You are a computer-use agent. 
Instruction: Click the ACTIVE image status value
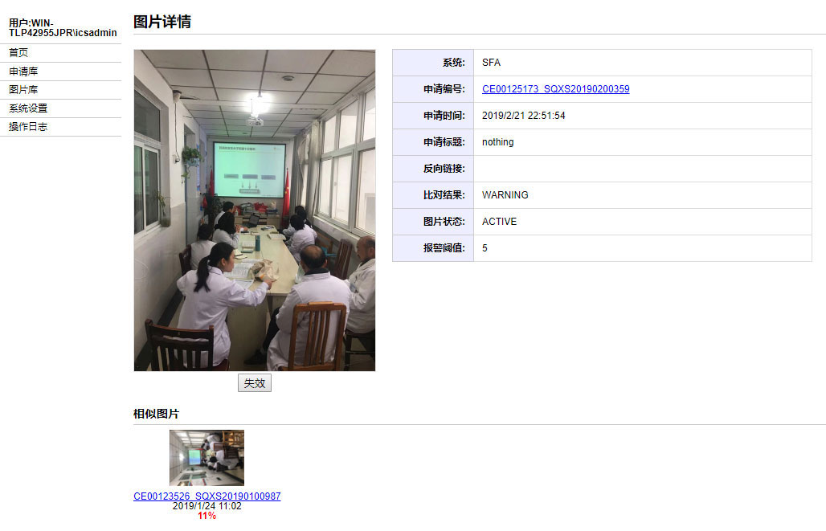pyautogui.click(x=500, y=221)
